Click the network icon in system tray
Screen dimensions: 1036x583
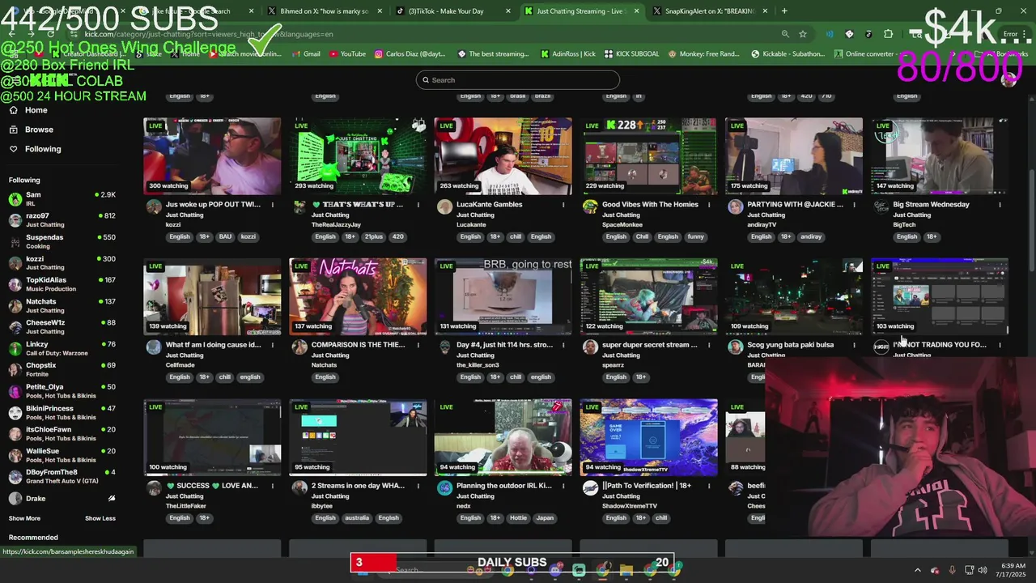(x=969, y=570)
